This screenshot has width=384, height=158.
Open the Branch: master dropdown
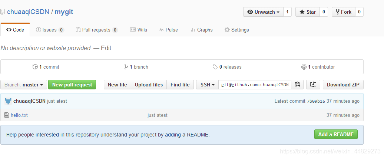[x=24, y=85]
